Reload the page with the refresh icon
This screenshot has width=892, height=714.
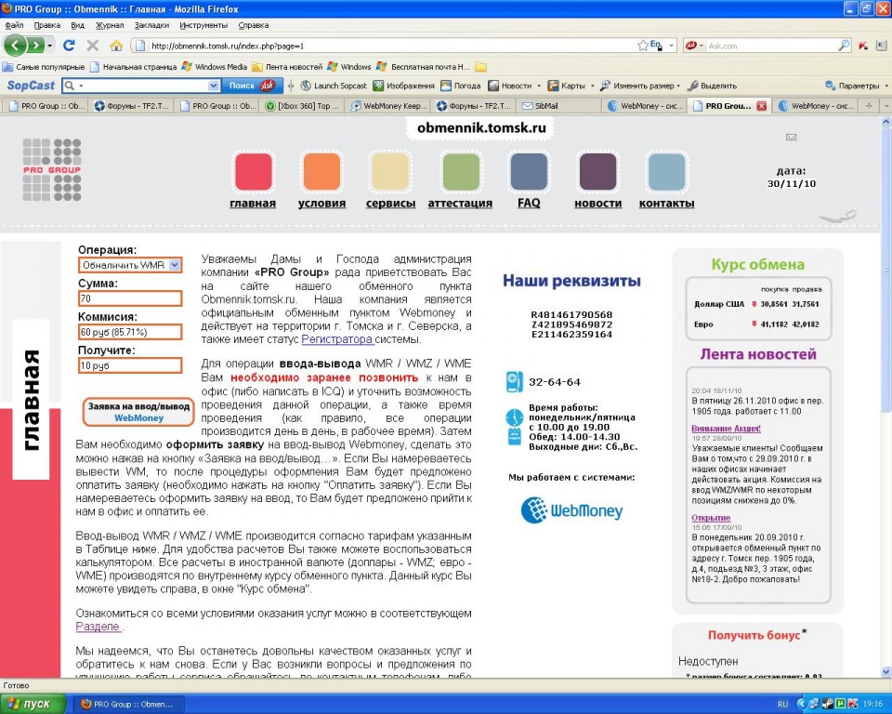coord(69,45)
